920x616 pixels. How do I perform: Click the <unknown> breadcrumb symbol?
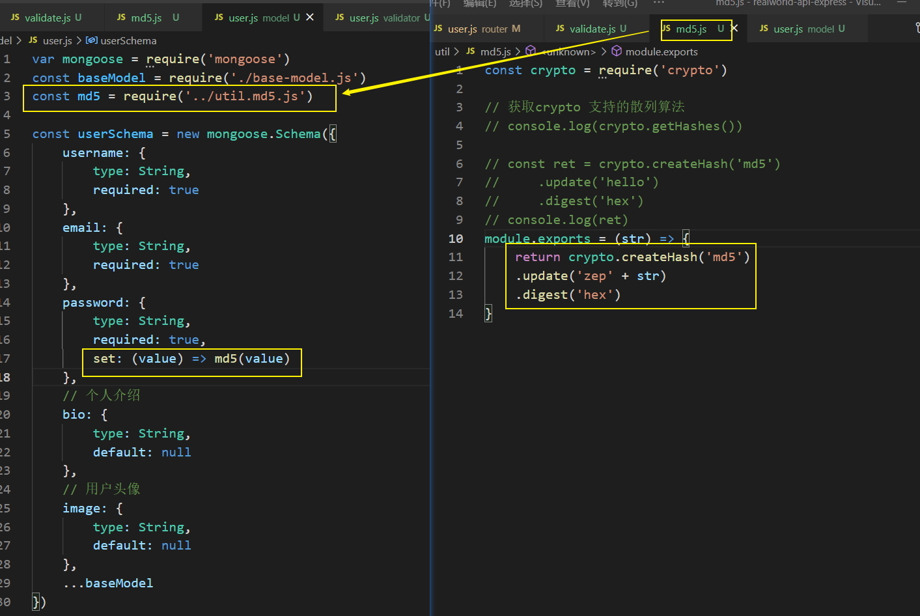(568, 51)
